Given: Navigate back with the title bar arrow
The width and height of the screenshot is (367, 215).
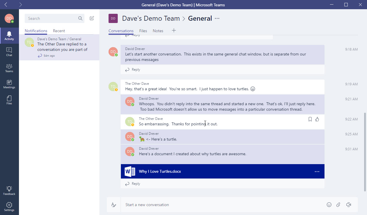Looking at the screenshot, I should point(6,5).
